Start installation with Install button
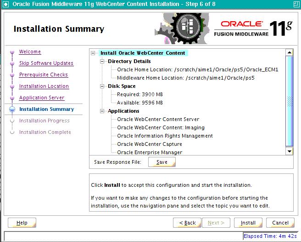Image resolution: width=301 pixels, height=242 pixels. pos(248,223)
